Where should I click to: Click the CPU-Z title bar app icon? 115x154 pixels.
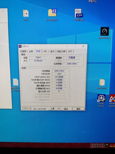pyautogui.click(x=20, y=46)
